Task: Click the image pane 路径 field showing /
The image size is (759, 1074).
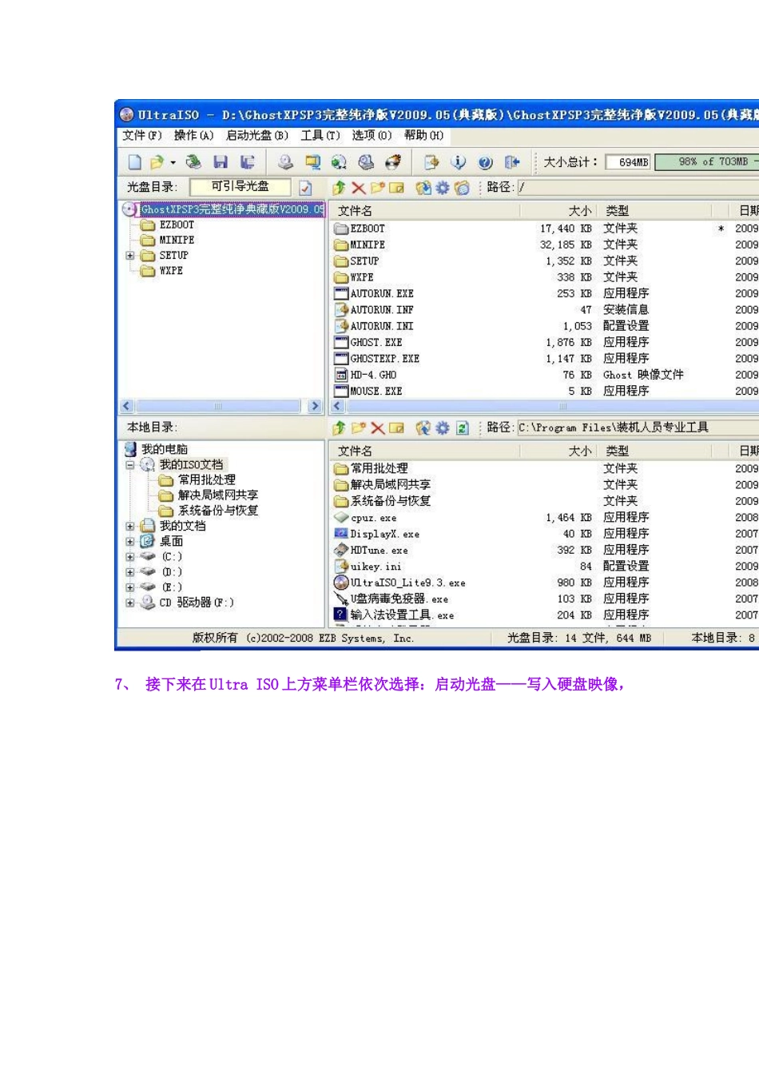Action: (638, 188)
